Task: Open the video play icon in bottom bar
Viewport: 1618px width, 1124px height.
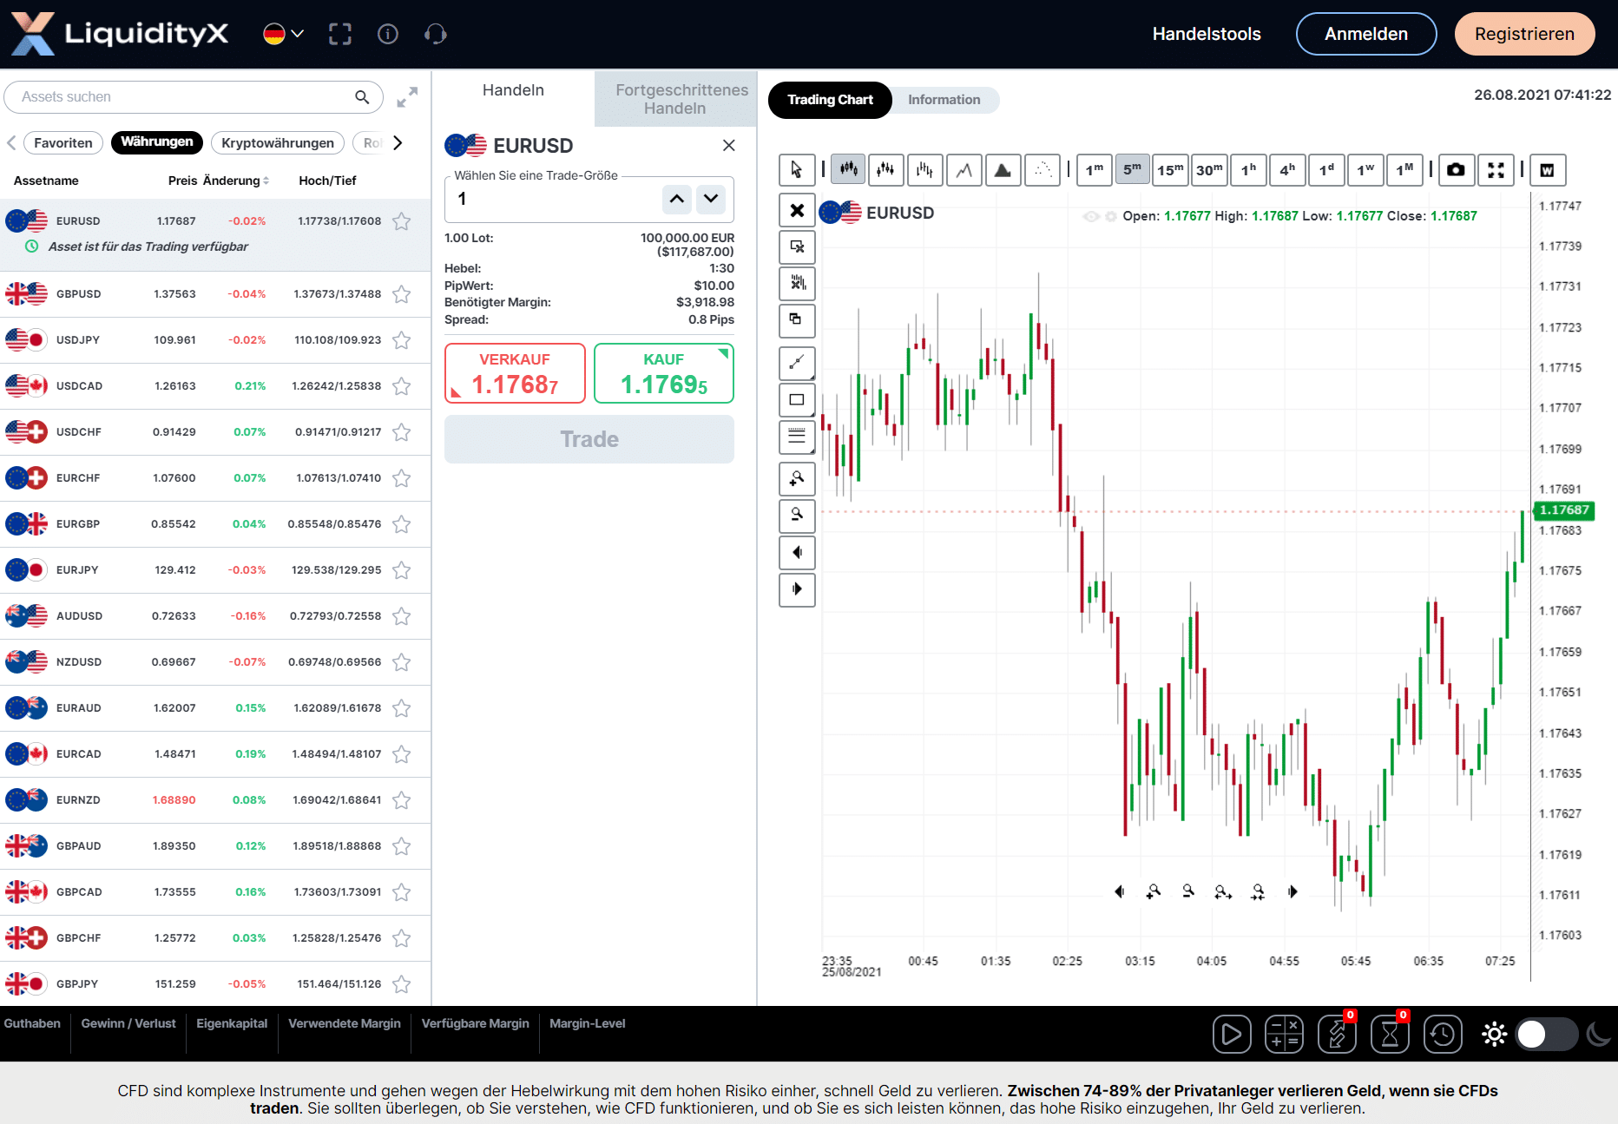Action: coord(1232,1034)
